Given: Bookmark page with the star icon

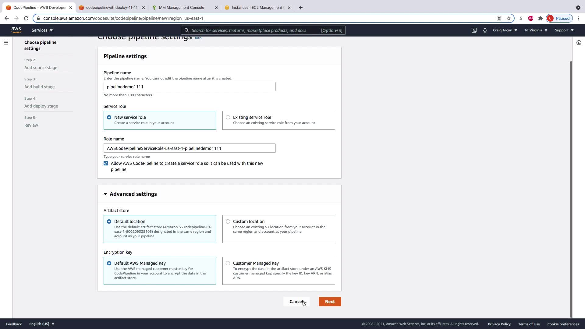Looking at the screenshot, I should click(509, 18).
